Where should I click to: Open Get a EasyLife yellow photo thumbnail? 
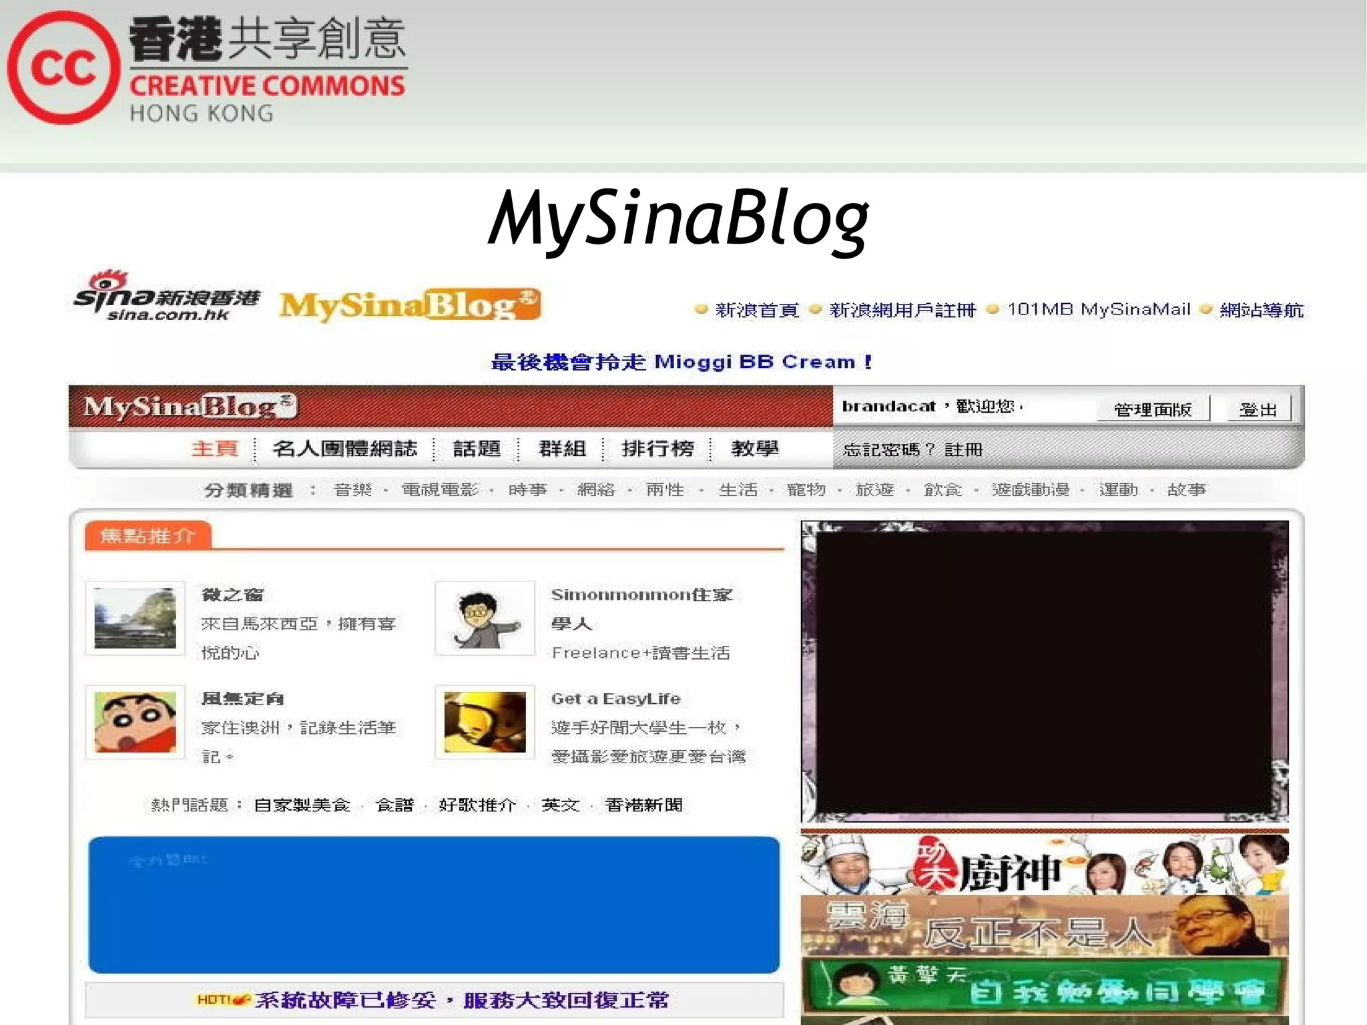(485, 722)
